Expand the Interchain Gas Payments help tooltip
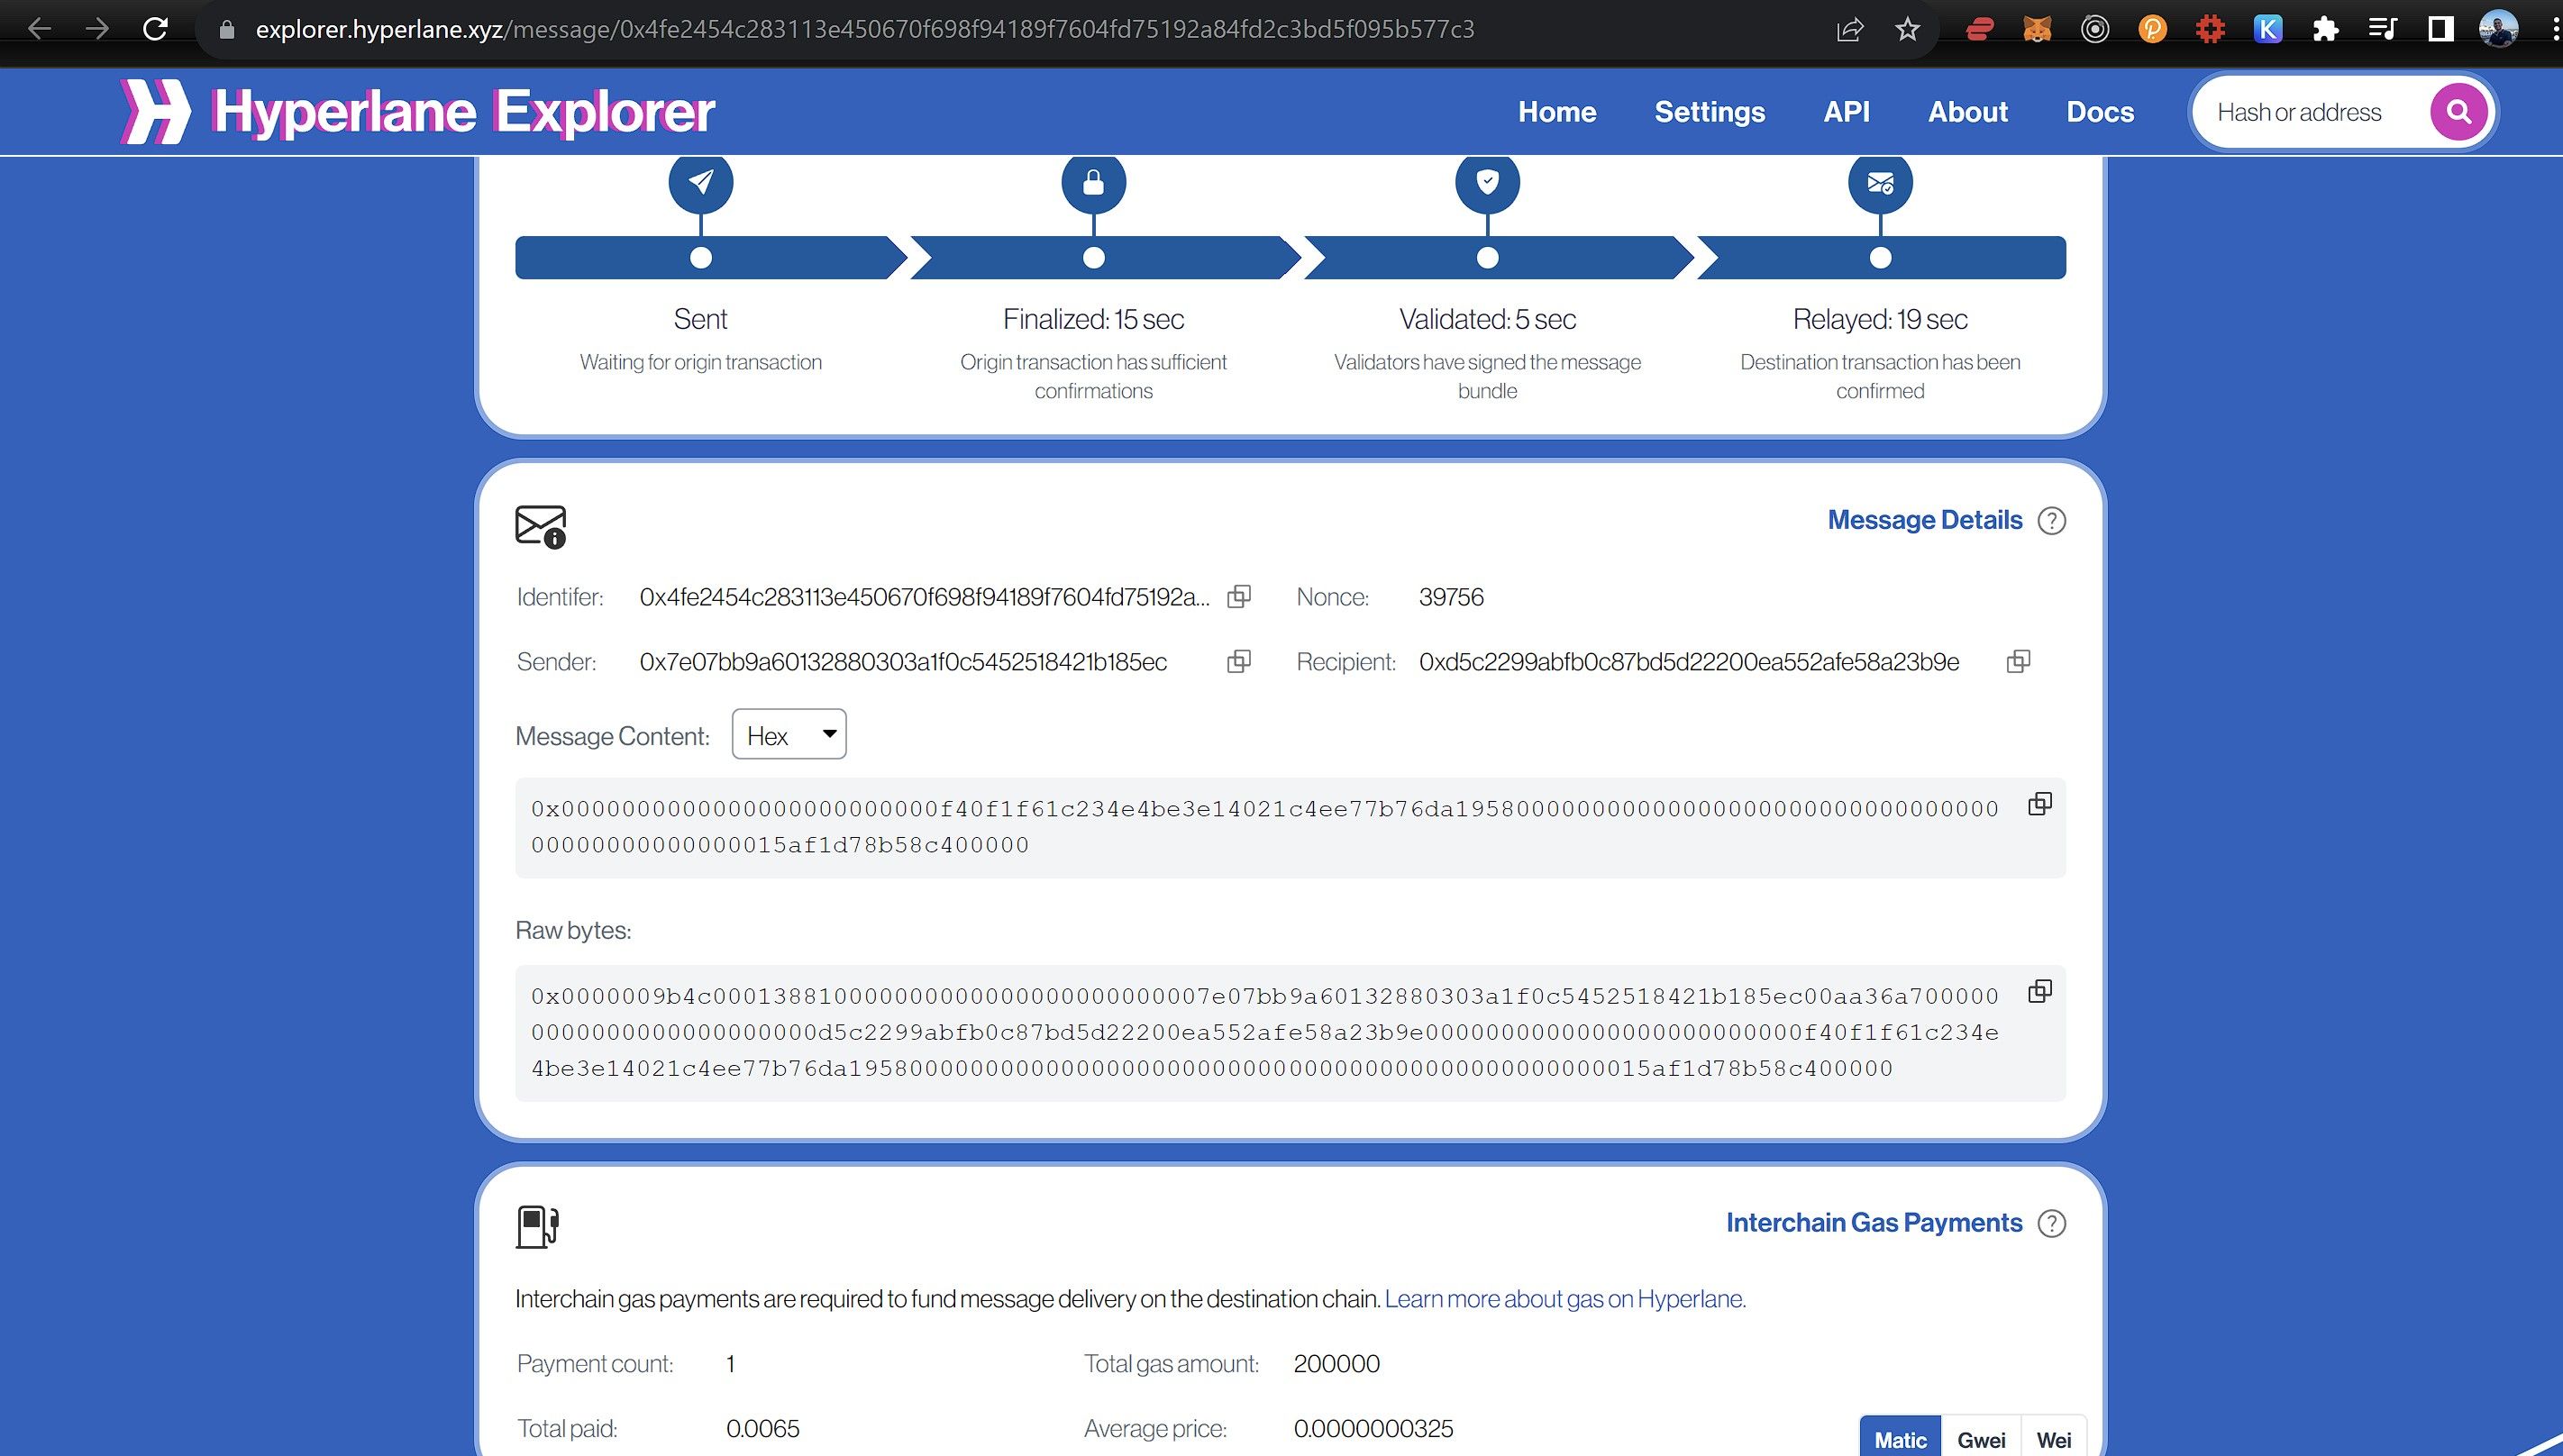This screenshot has width=2563, height=1456. 2049,1222
